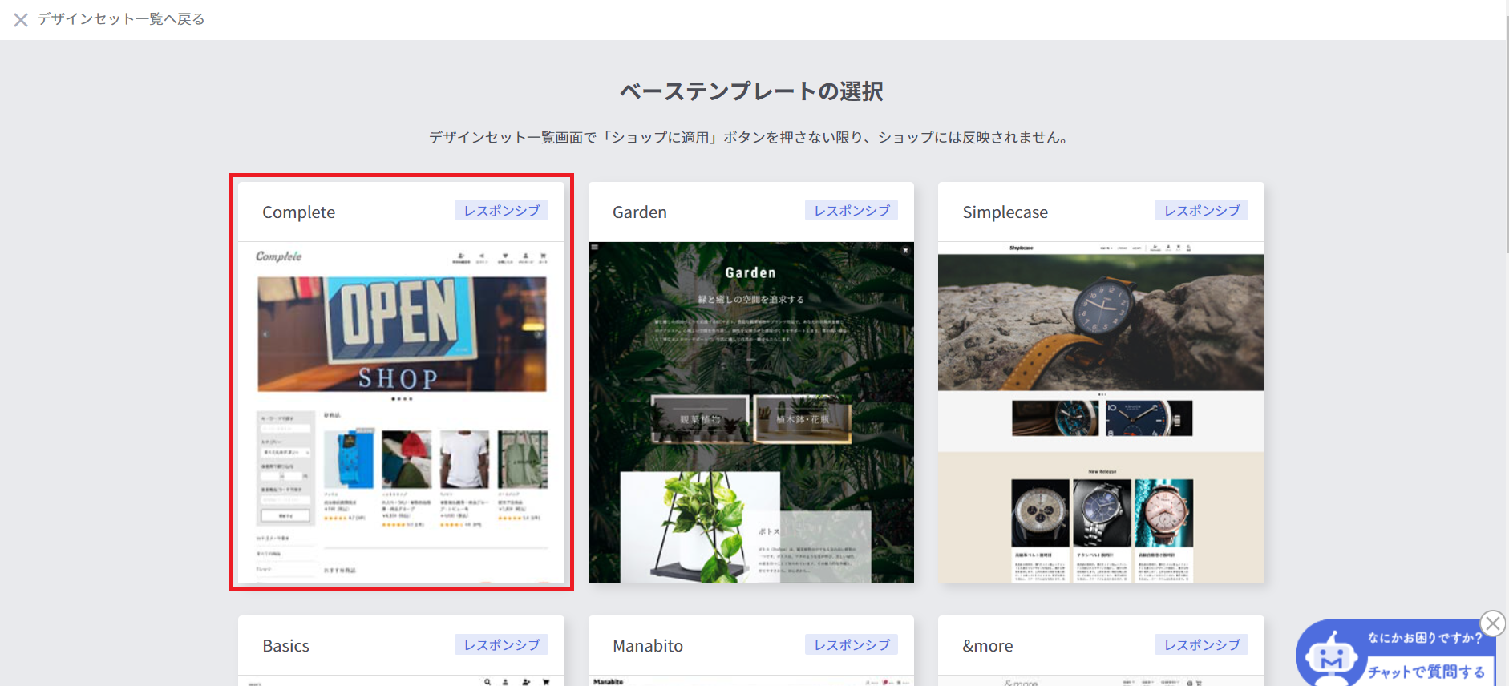Click レスポンシブ badge on Simplecase card
Screen dimensions: 1509x686
tap(1201, 210)
